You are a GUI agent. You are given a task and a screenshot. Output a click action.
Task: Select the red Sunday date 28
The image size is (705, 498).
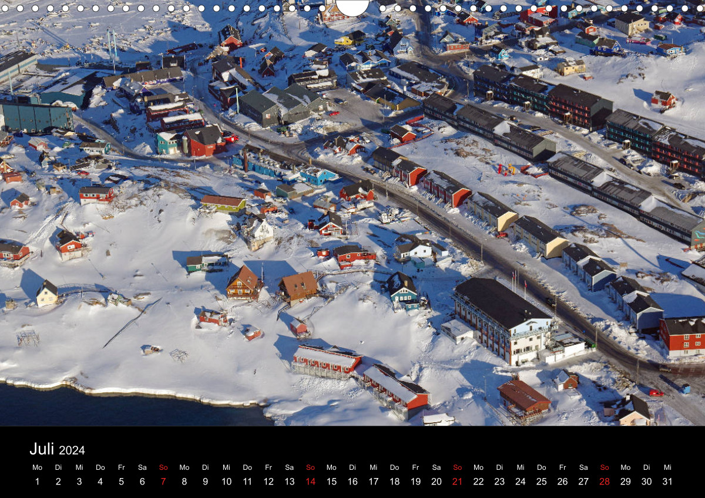point(605,482)
